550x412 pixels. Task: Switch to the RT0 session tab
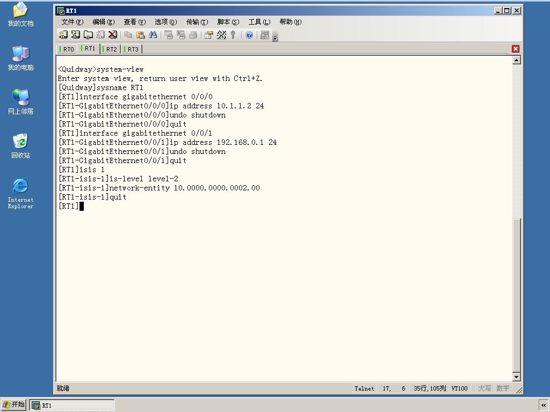tap(67, 49)
